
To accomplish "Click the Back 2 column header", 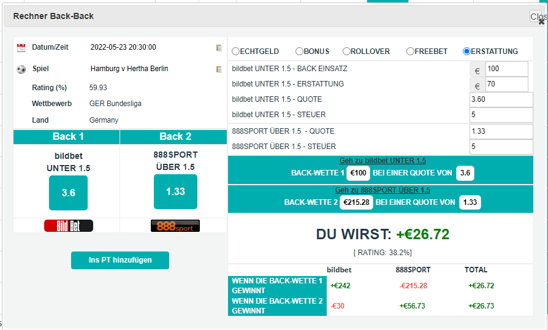I will [173, 137].
